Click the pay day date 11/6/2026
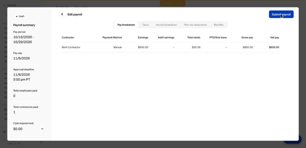 pyautogui.click(x=21, y=58)
